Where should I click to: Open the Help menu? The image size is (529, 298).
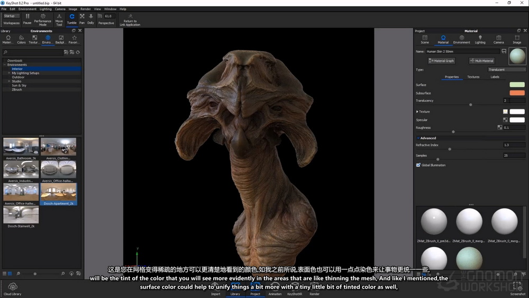[x=123, y=9]
